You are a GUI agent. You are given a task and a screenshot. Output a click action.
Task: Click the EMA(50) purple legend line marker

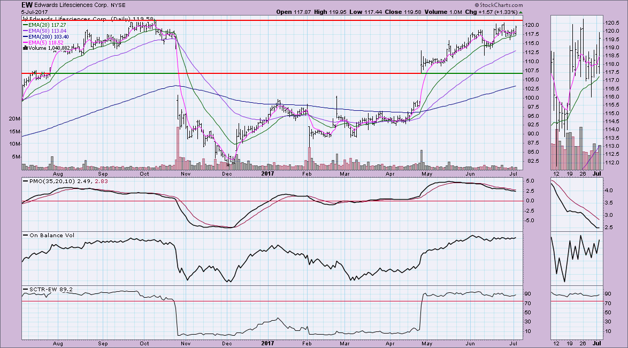[25, 31]
